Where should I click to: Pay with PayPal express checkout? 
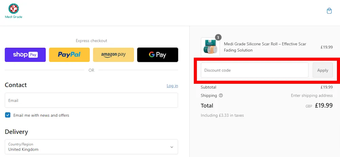(x=69, y=55)
